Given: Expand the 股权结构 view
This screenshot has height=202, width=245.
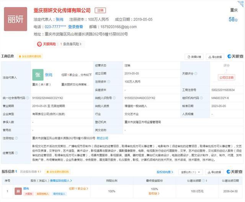Looking at the screenshot, I should 165,172.
